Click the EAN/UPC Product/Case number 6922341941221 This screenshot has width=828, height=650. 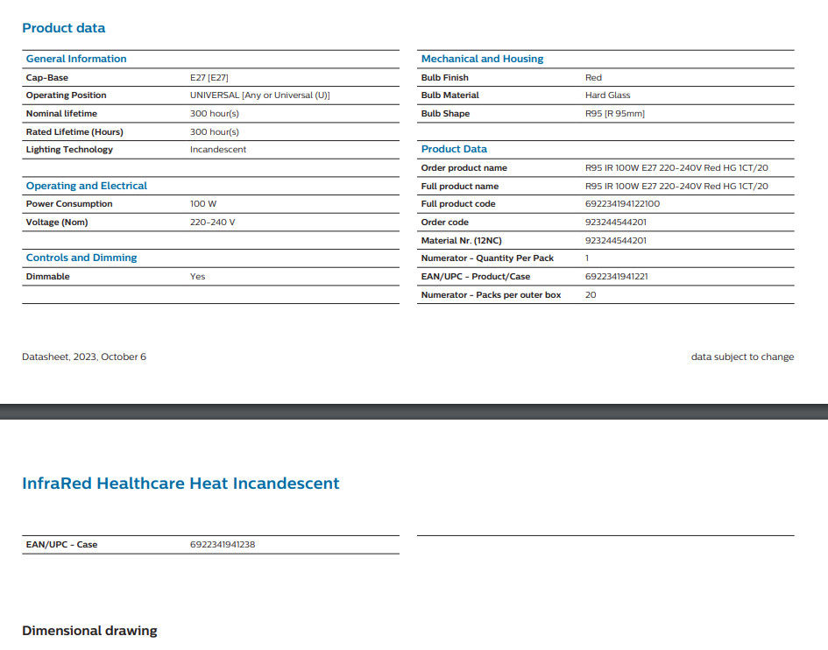pos(617,277)
